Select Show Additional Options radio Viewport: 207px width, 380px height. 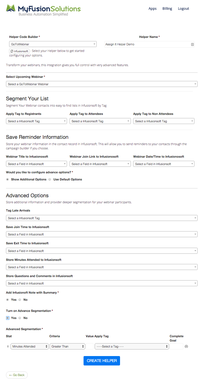[7, 179]
